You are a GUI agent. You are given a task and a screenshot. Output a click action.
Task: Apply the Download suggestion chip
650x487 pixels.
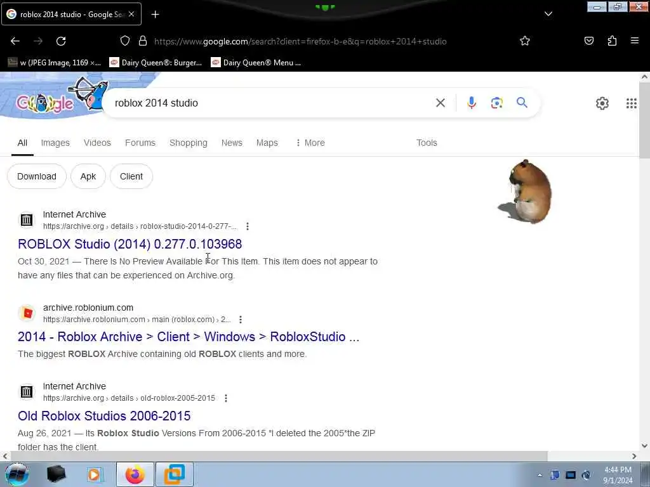pyautogui.click(x=36, y=176)
